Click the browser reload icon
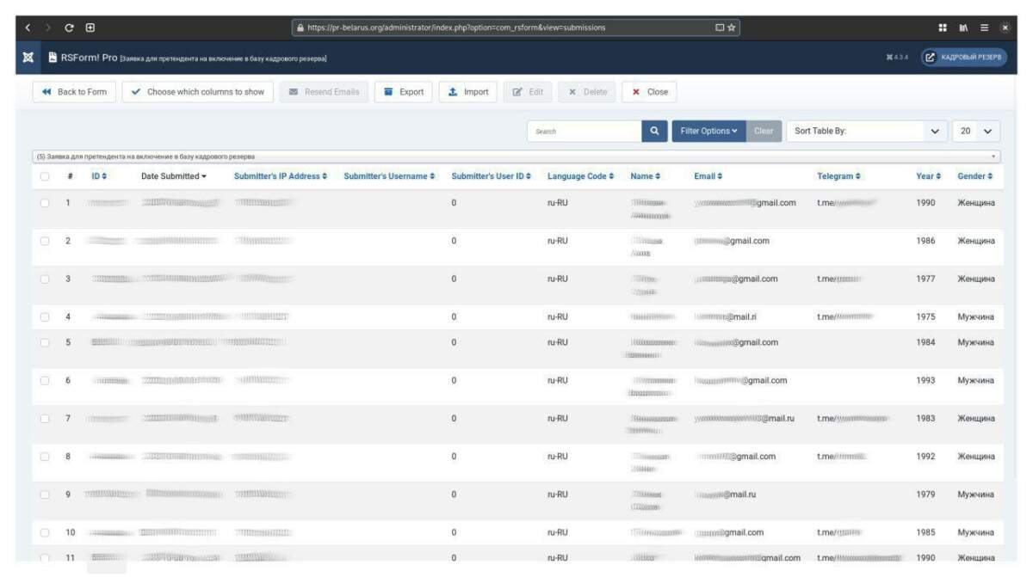The height and width of the screenshot is (577, 1033). (70, 28)
